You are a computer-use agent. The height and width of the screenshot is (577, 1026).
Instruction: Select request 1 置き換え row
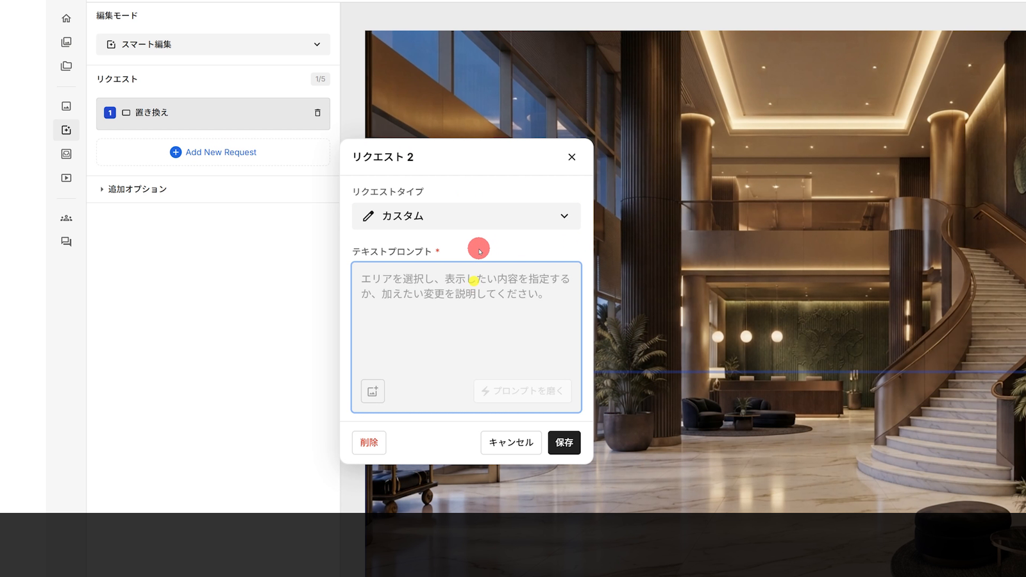[x=213, y=113]
